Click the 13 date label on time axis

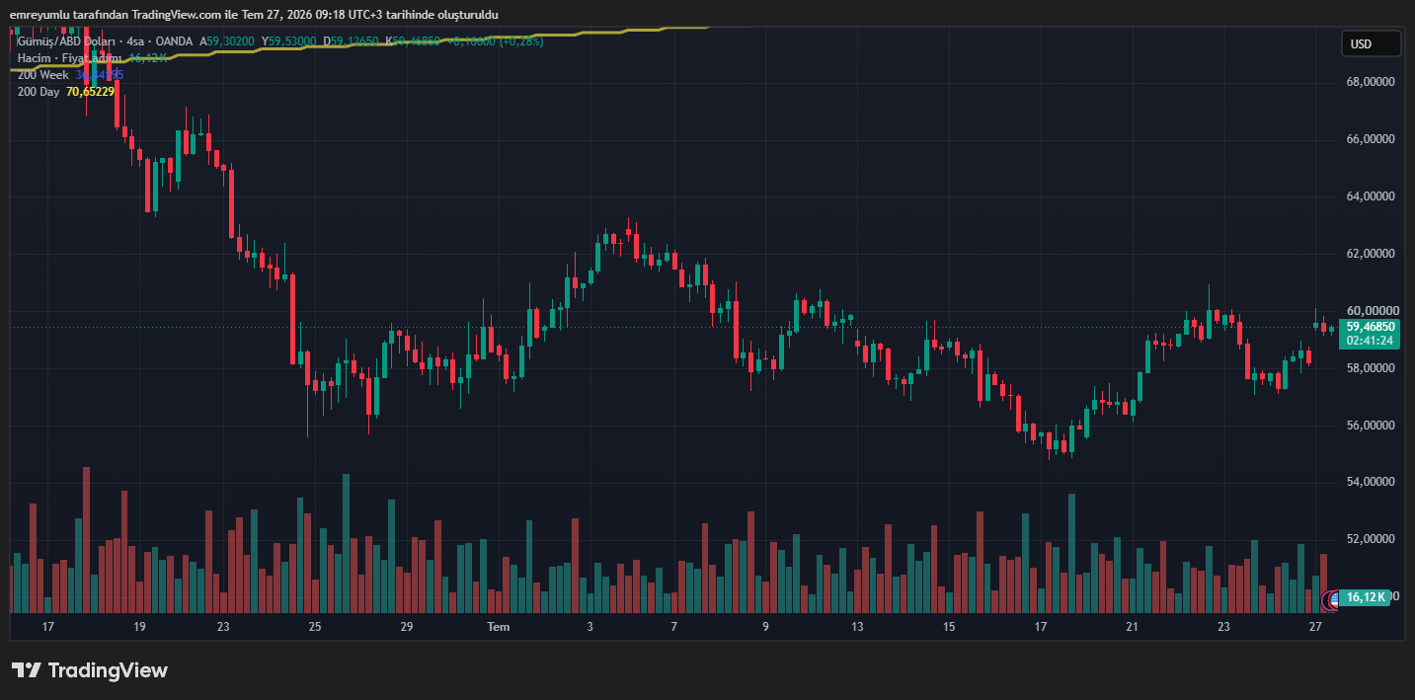(x=857, y=627)
